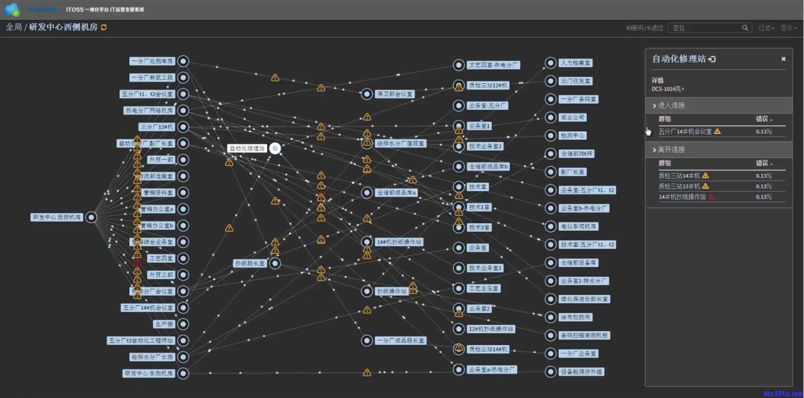This screenshot has height=398, width=804.
Task: Click the search magnifier icon in 定位 box
Action: click(745, 28)
